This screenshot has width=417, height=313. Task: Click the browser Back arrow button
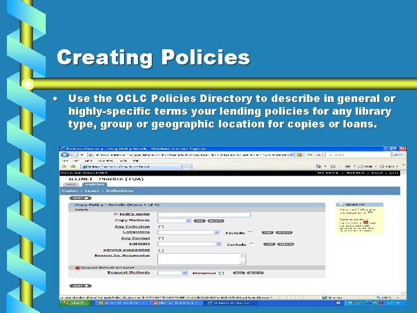(x=65, y=155)
